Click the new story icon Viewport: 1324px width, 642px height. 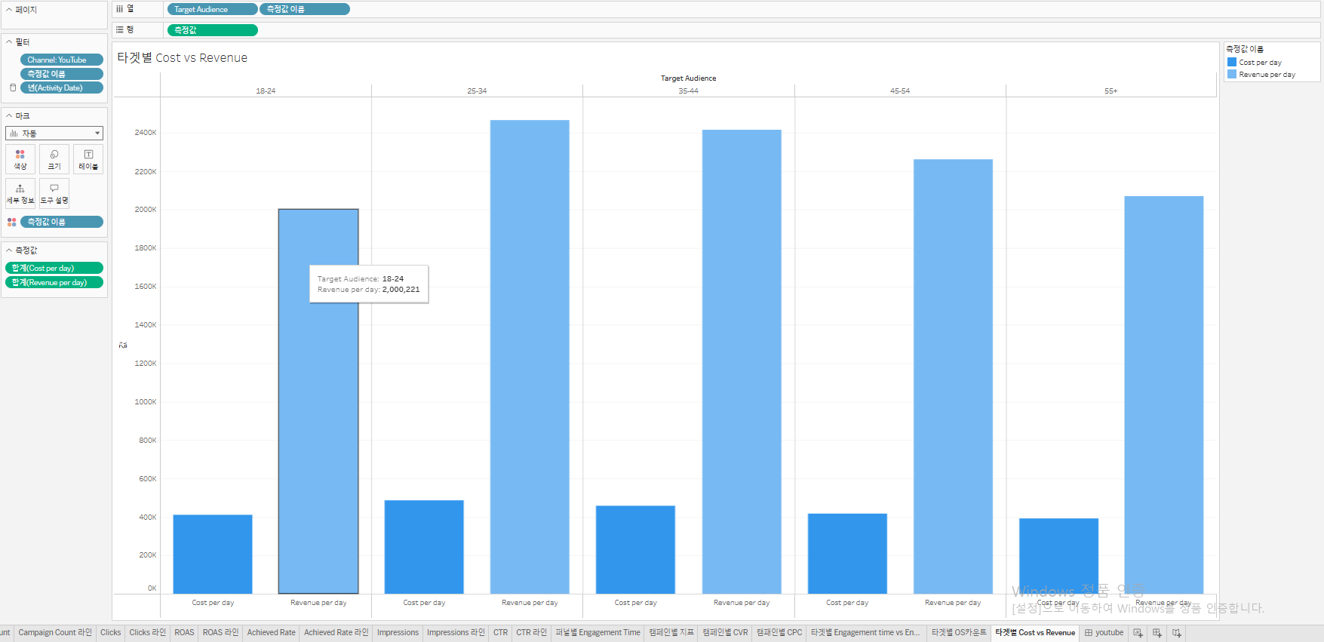[x=1177, y=633]
